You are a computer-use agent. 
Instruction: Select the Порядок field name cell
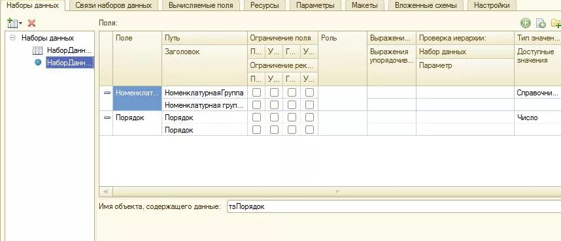(137, 123)
